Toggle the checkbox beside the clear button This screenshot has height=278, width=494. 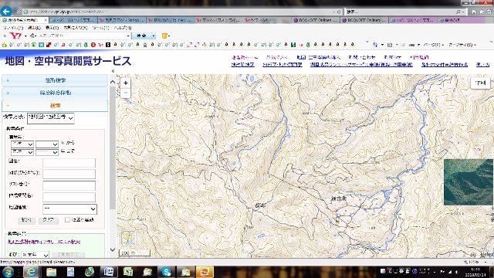67,219
